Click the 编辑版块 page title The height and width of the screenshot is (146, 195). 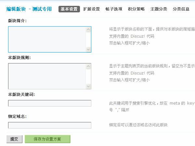[x=16, y=9]
